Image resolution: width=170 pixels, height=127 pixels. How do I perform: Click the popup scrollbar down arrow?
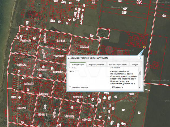click(139, 87)
